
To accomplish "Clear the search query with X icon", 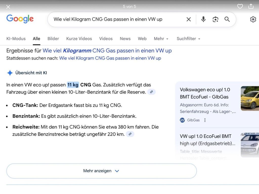I will (x=189, y=19).
